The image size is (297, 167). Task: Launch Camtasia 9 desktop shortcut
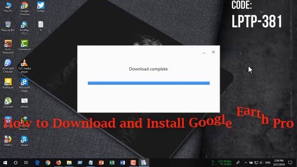point(25,45)
